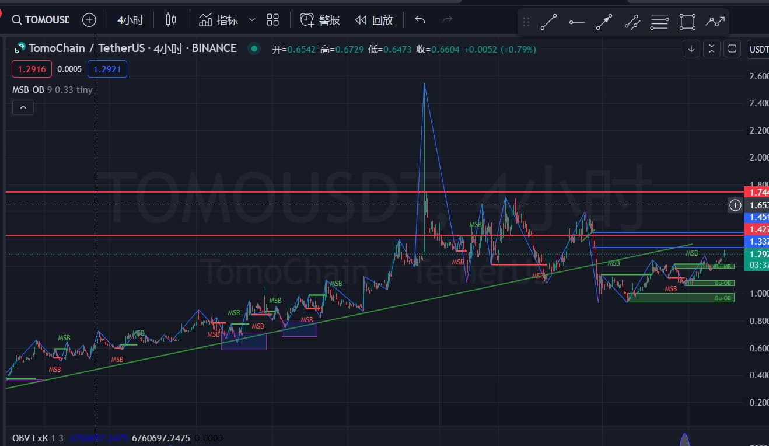Click the add symbol plus button

89,20
